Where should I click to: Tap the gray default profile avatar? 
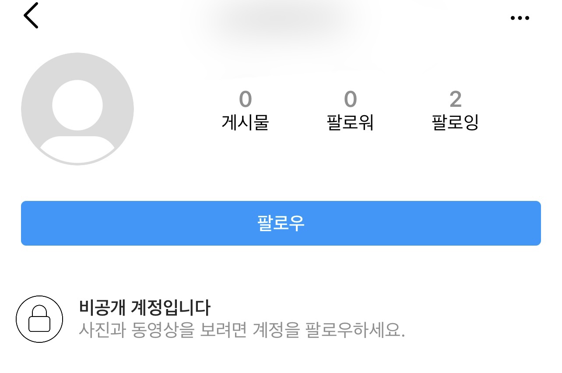[77, 109]
